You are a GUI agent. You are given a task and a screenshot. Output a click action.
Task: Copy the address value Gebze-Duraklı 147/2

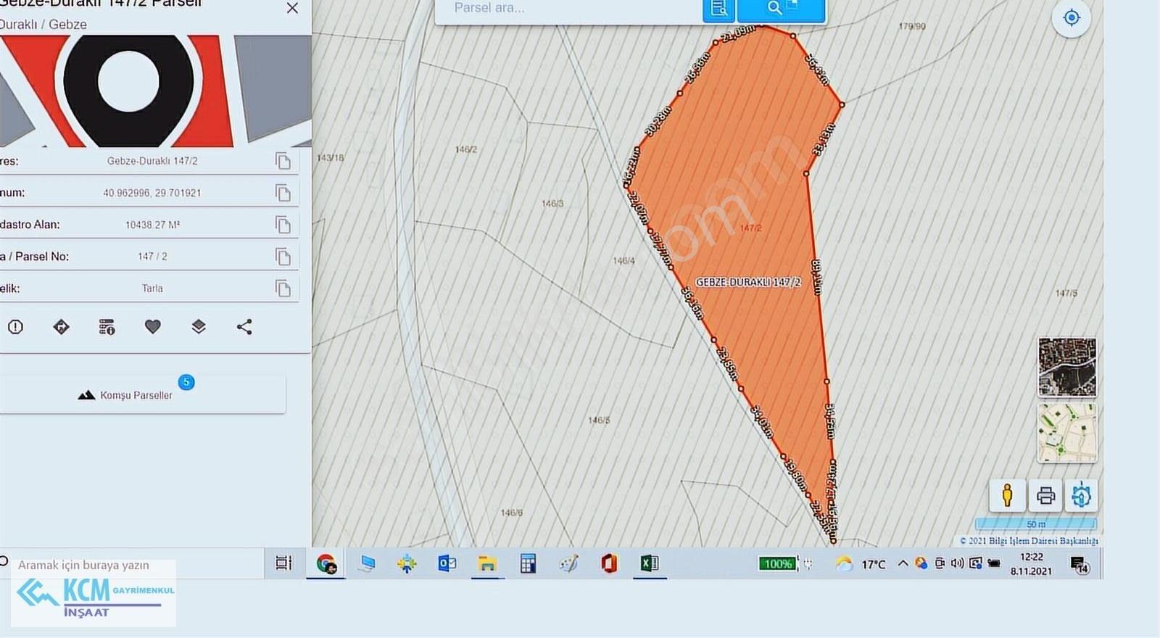coord(283,161)
